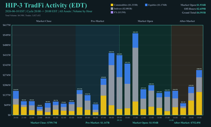
Task: Click the 'Total Volume: $4.59B' trades line
Action: (x=23, y=15)
